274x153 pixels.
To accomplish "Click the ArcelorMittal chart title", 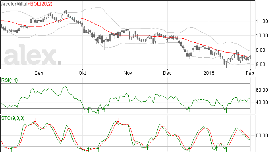I will [14, 4].
